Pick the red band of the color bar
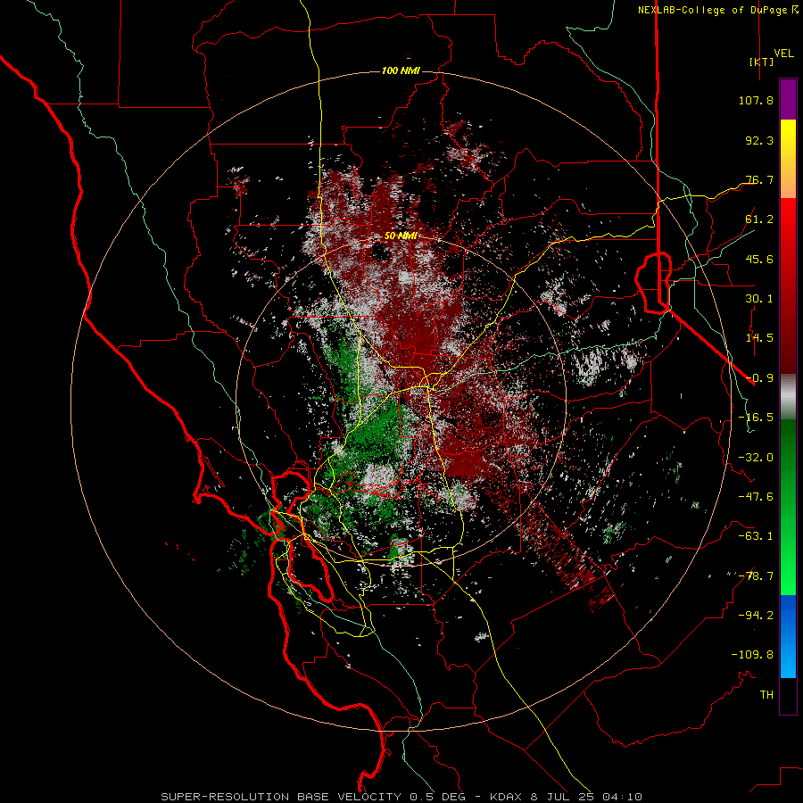 (x=788, y=286)
